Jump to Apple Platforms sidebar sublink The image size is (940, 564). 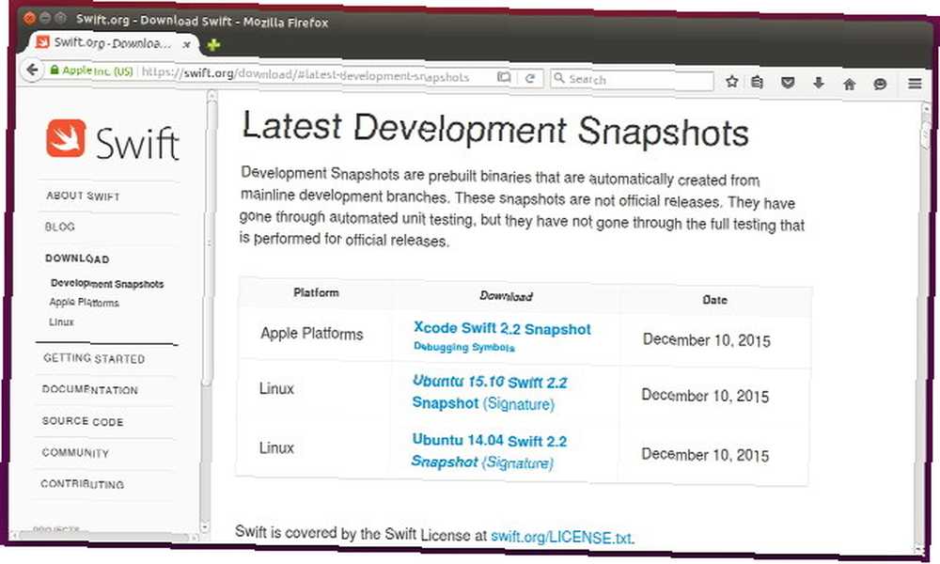[84, 302]
